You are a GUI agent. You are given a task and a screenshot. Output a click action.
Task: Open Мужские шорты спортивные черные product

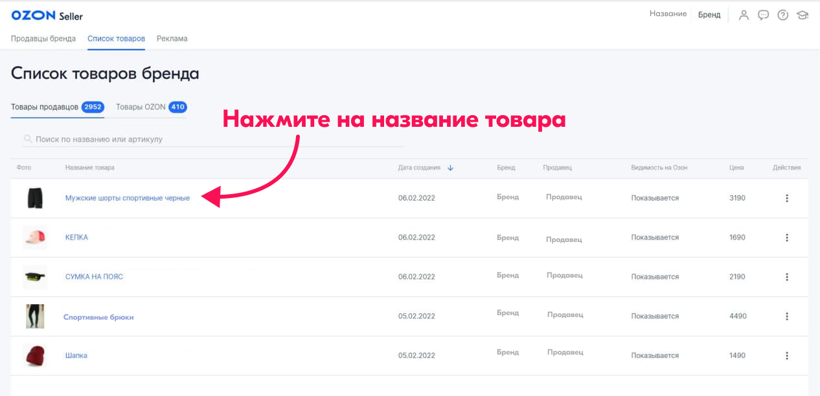[x=128, y=198]
